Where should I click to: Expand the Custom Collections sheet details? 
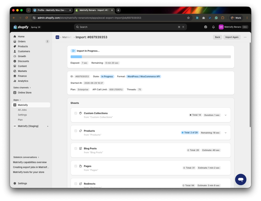coord(226,115)
